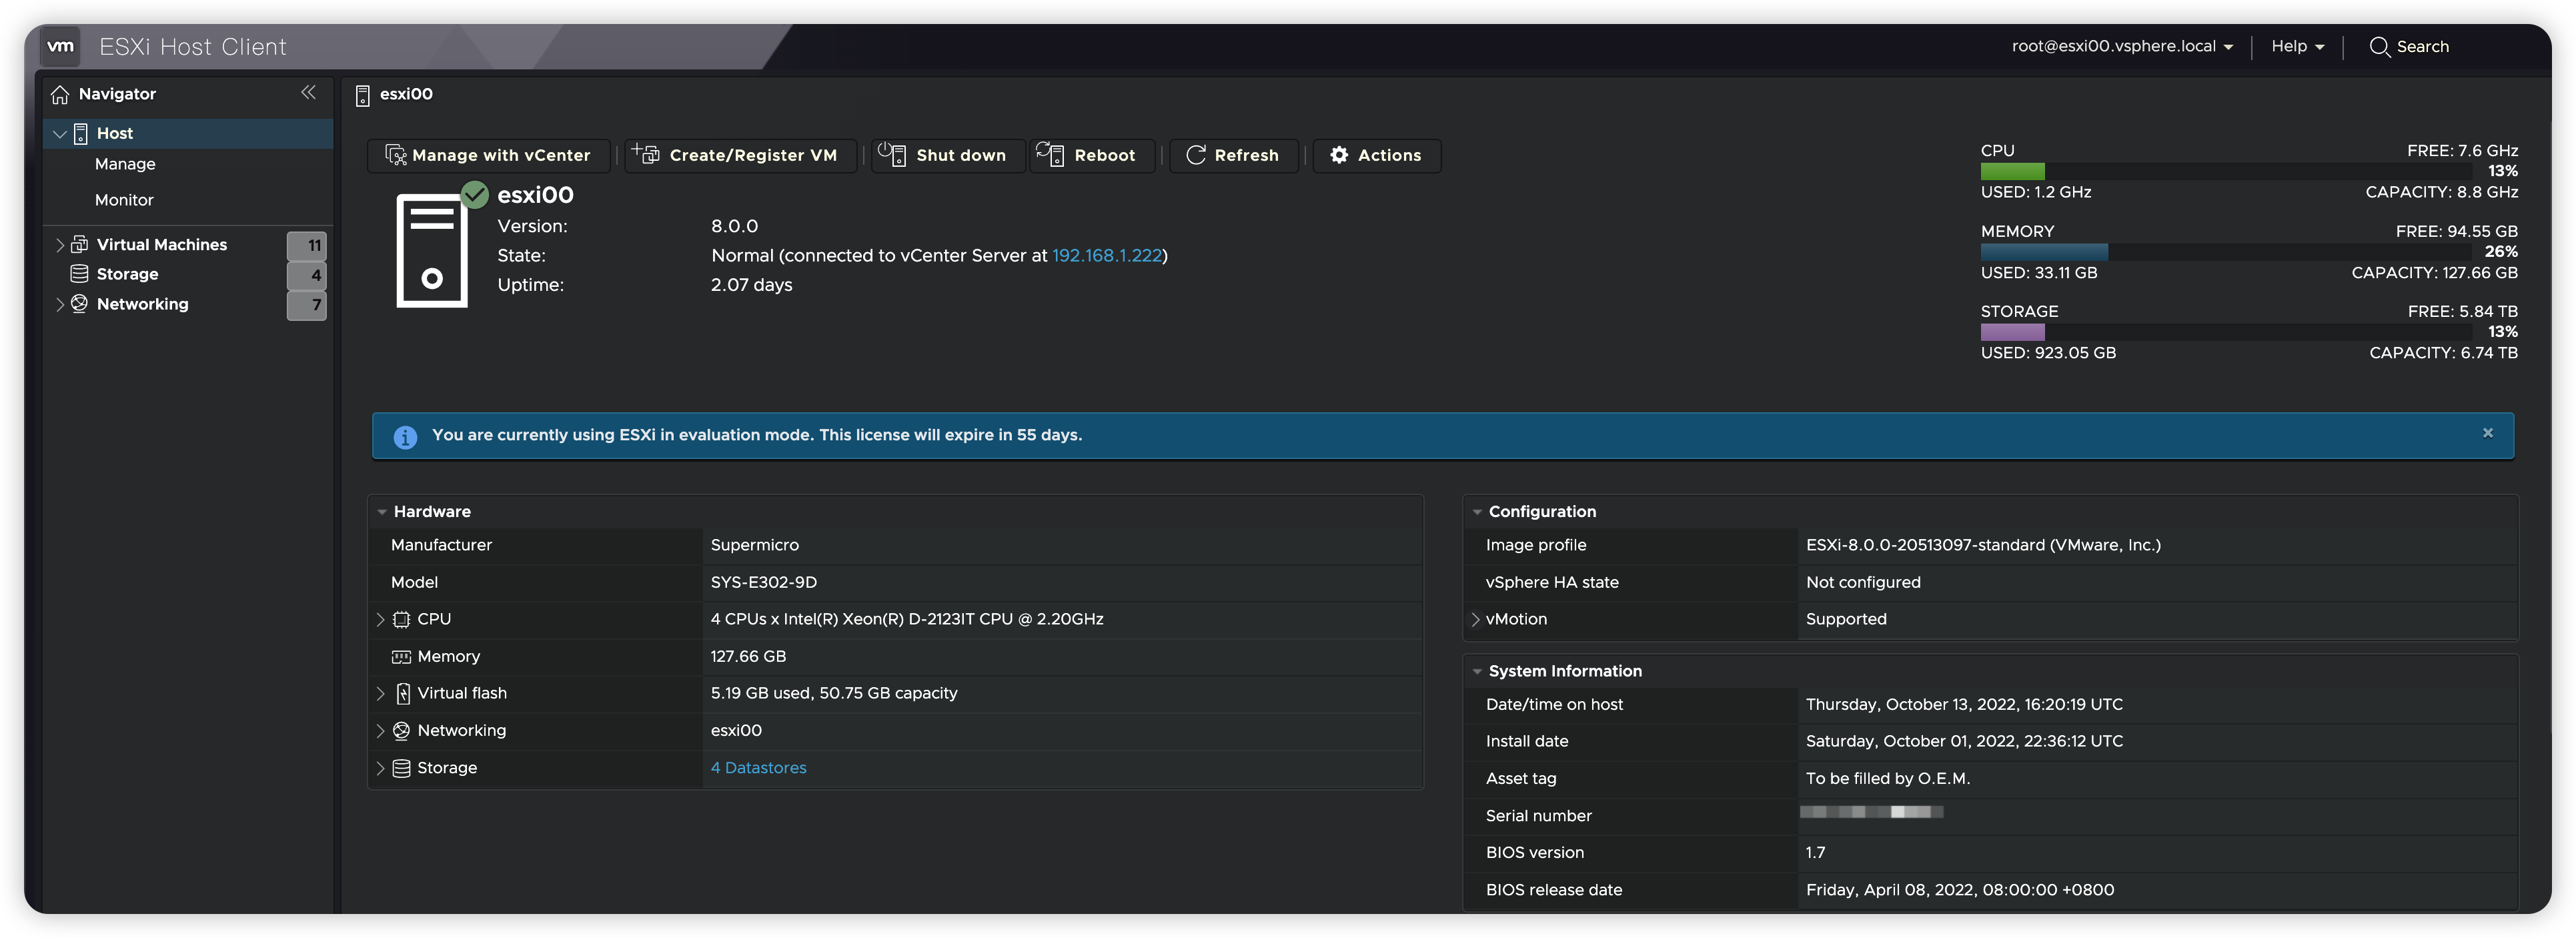Click the SYS-E302-9D model value
The width and height of the screenshot is (2576, 938).
763,582
